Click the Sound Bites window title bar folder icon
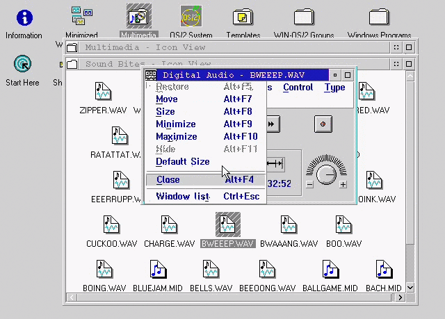The image size is (445, 319). tap(72, 65)
